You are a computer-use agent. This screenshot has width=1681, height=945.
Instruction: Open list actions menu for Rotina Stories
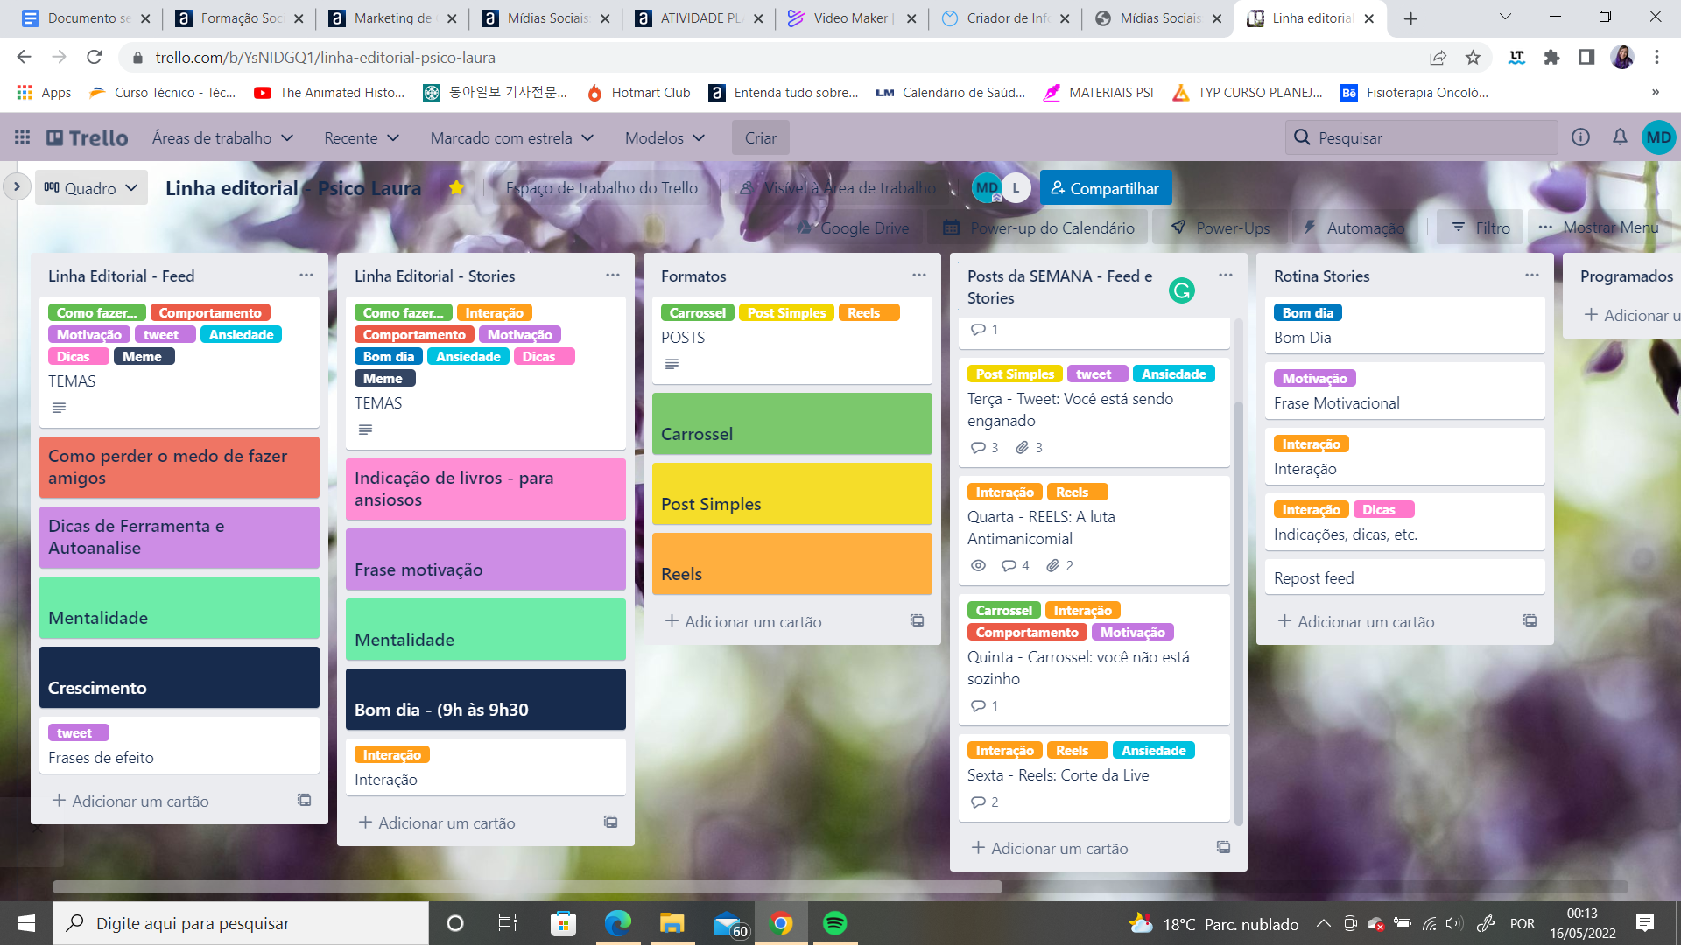point(1531,275)
